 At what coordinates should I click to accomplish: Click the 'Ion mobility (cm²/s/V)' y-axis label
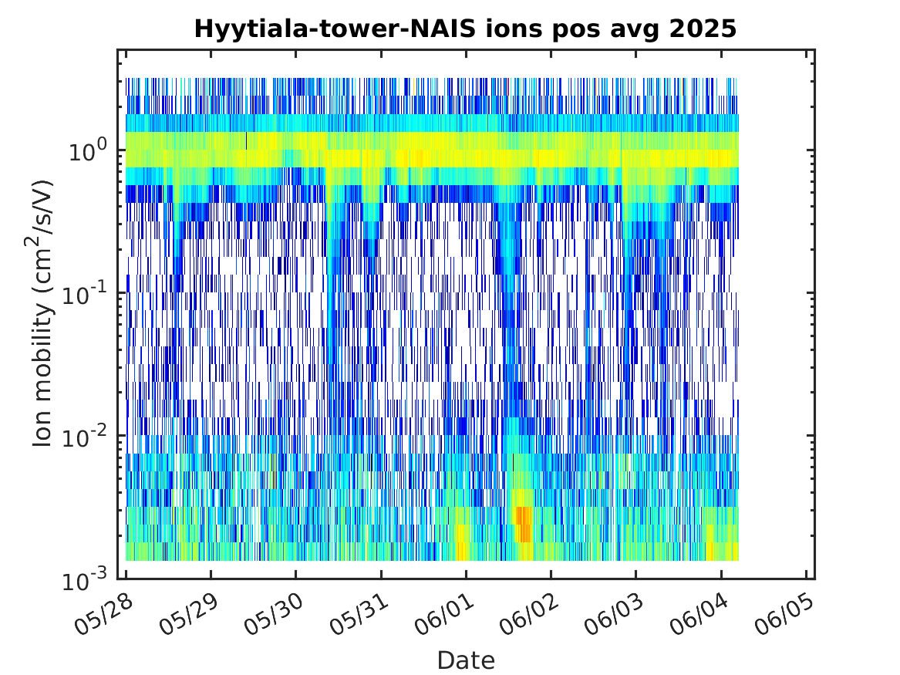[x=42, y=313]
